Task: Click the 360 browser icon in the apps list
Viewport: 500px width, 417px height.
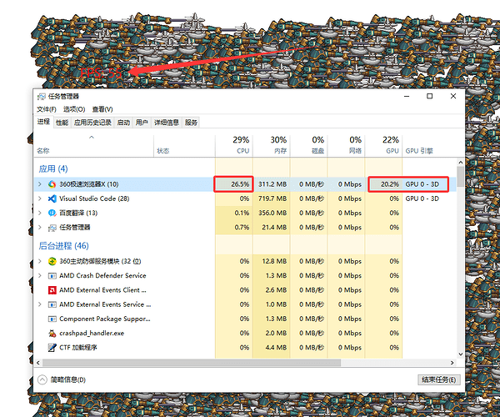Action: (52, 184)
